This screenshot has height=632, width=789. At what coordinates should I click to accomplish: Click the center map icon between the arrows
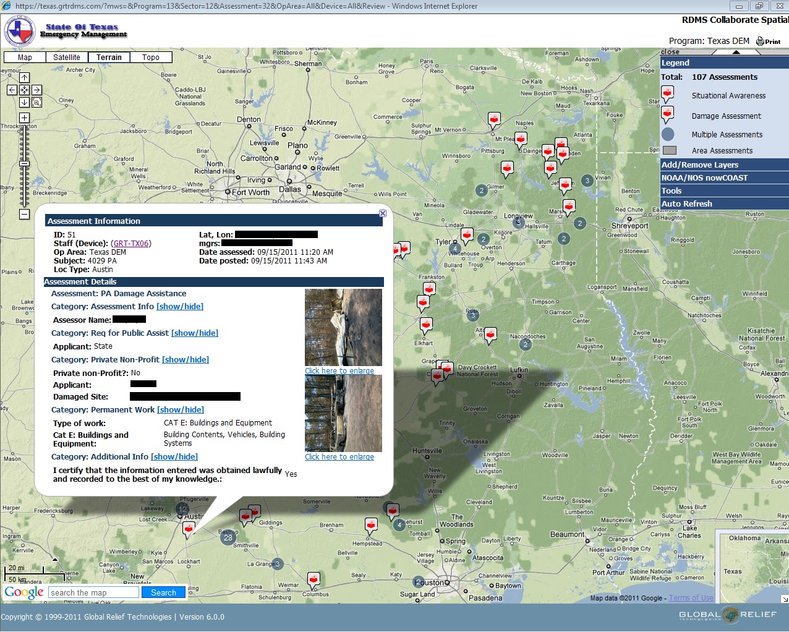(x=24, y=90)
